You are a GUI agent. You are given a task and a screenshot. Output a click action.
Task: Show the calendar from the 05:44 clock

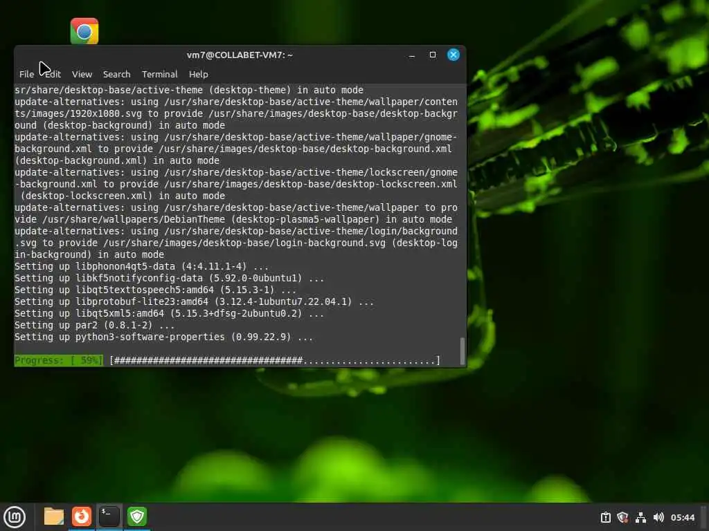682,517
